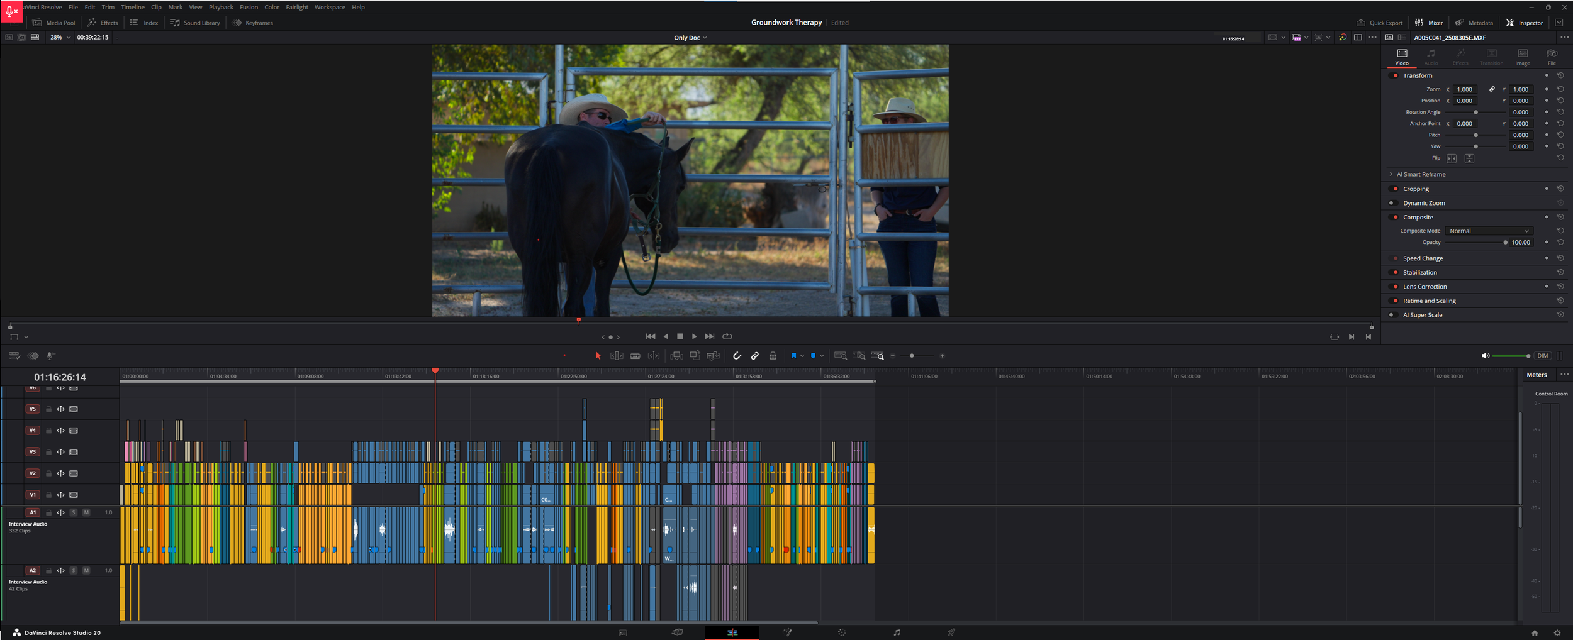
Task: Open the Effects panel
Action: tap(103, 23)
